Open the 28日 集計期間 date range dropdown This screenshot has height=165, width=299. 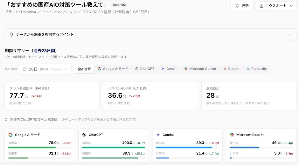coord(45,69)
